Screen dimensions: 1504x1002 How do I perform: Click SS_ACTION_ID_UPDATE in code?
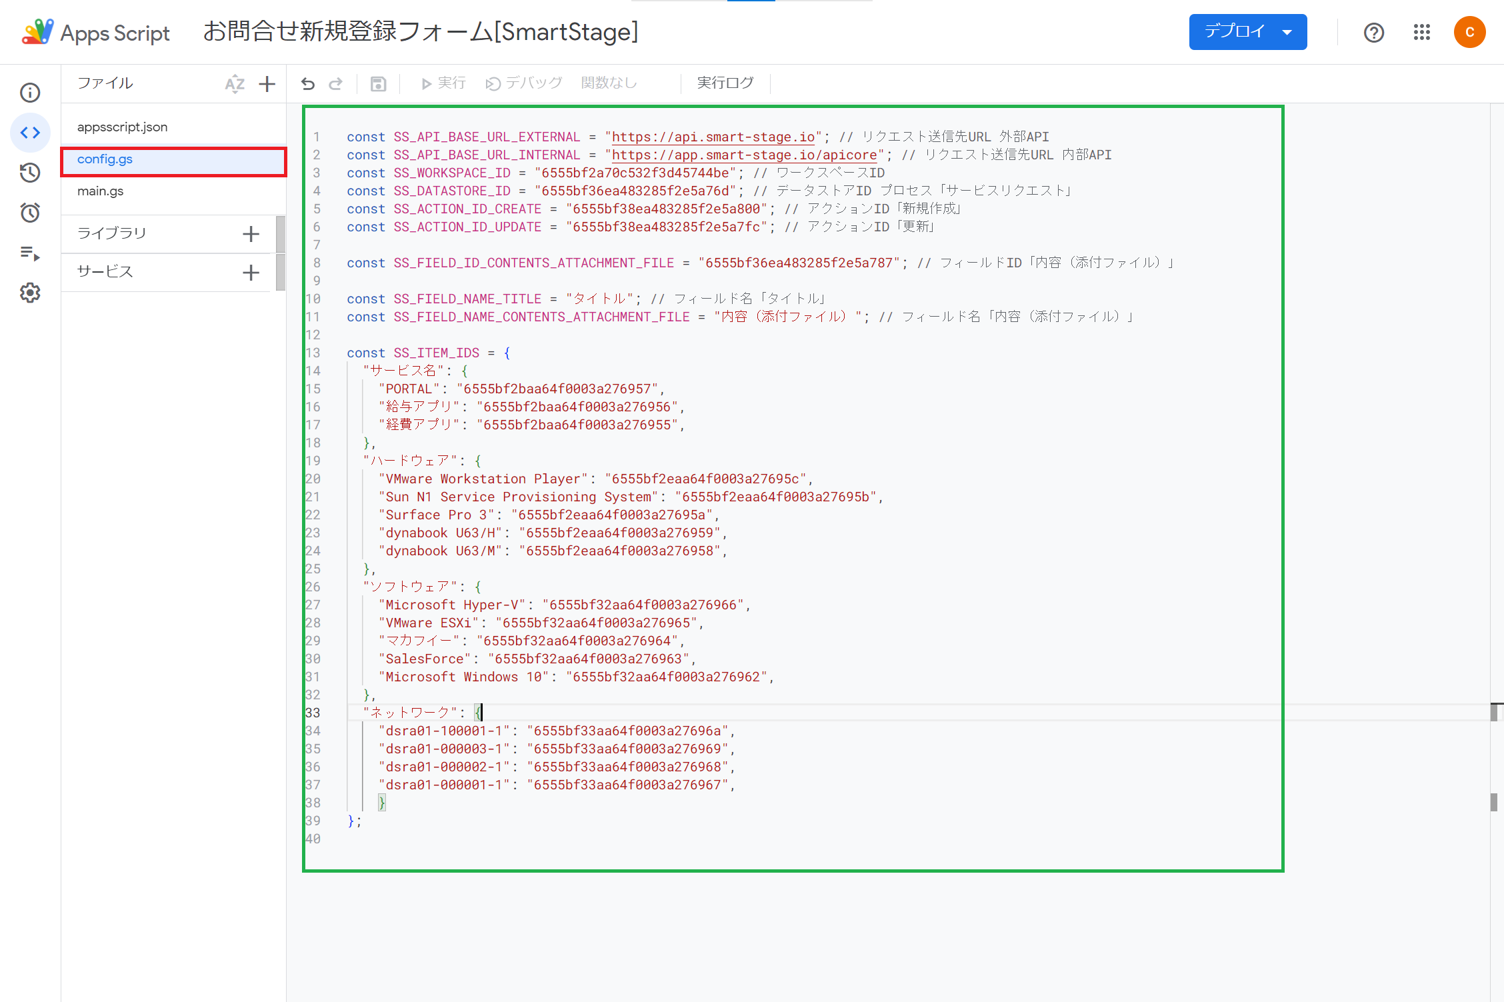[x=467, y=227]
